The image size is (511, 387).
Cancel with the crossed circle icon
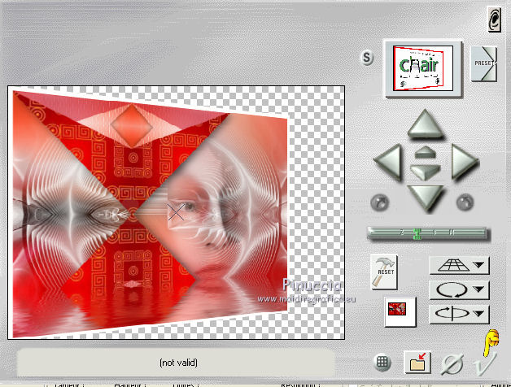tap(452, 364)
